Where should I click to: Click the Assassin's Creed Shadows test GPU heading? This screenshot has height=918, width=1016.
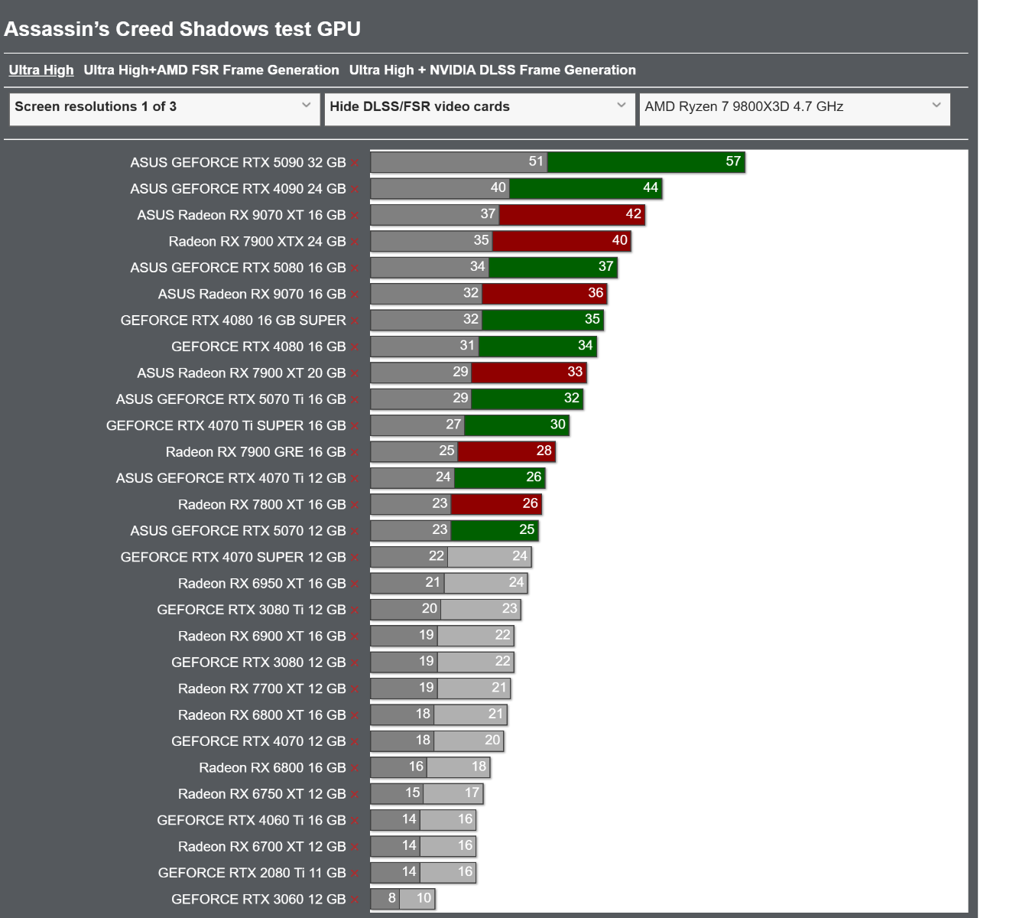[183, 29]
